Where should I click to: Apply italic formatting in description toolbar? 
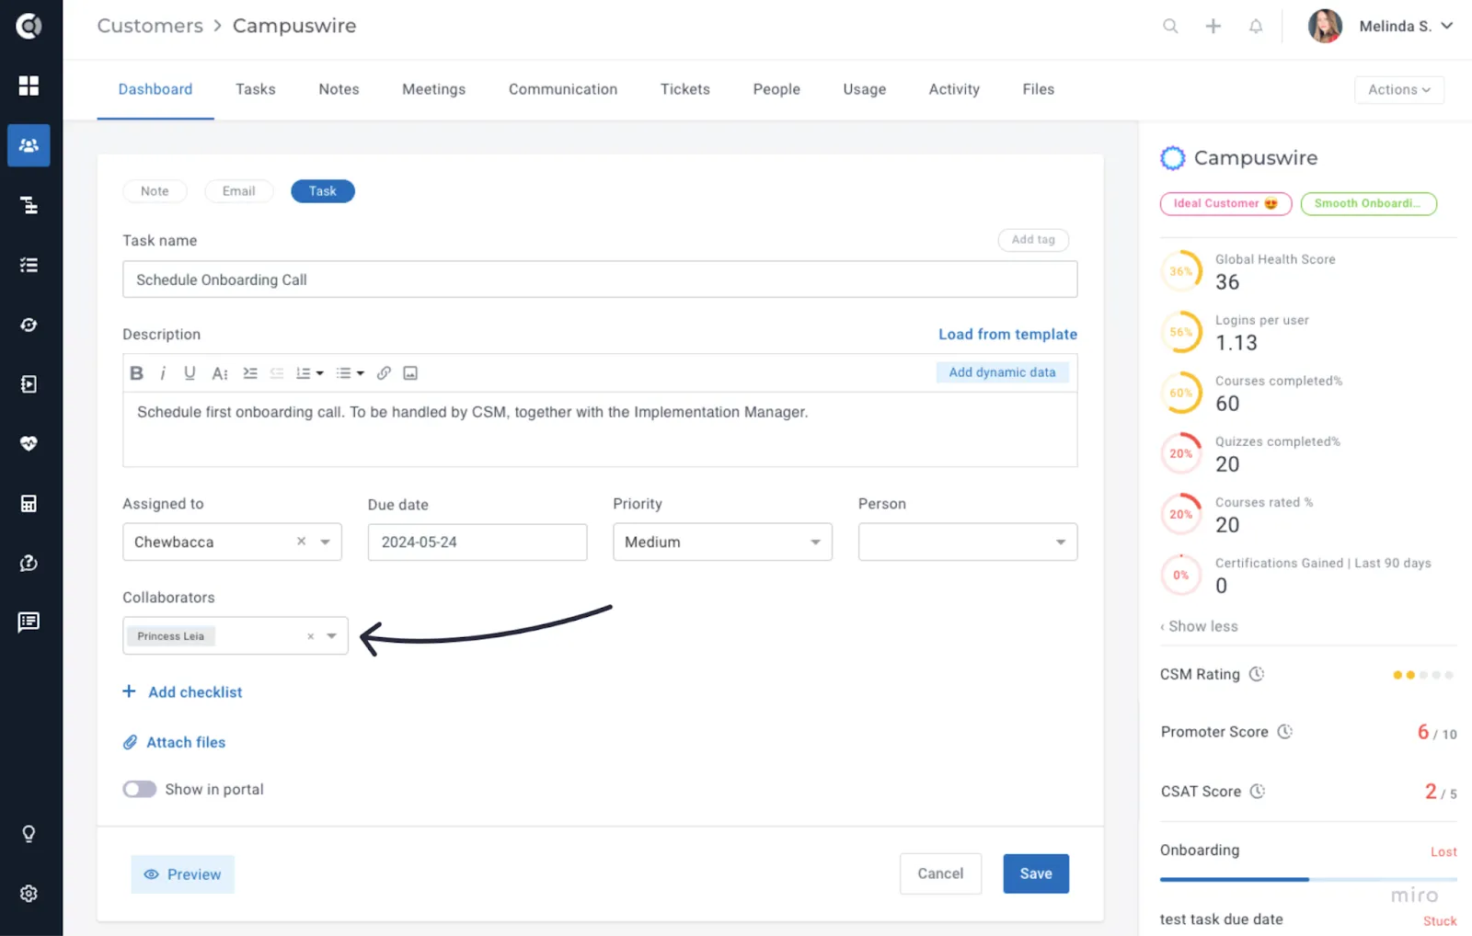[x=163, y=372]
